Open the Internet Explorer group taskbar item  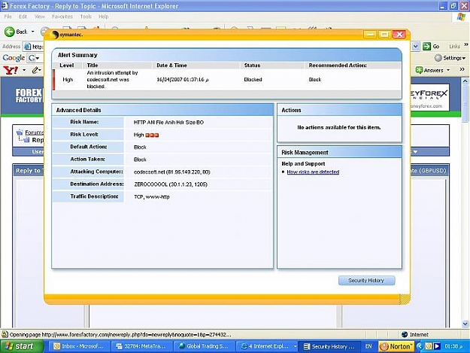[268, 346]
